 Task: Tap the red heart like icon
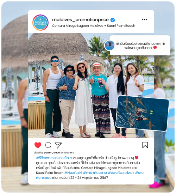coord(38,145)
